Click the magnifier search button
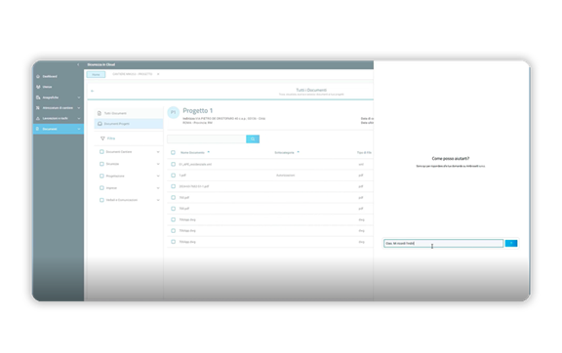The image size is (562, 353). tap(253, 139)
